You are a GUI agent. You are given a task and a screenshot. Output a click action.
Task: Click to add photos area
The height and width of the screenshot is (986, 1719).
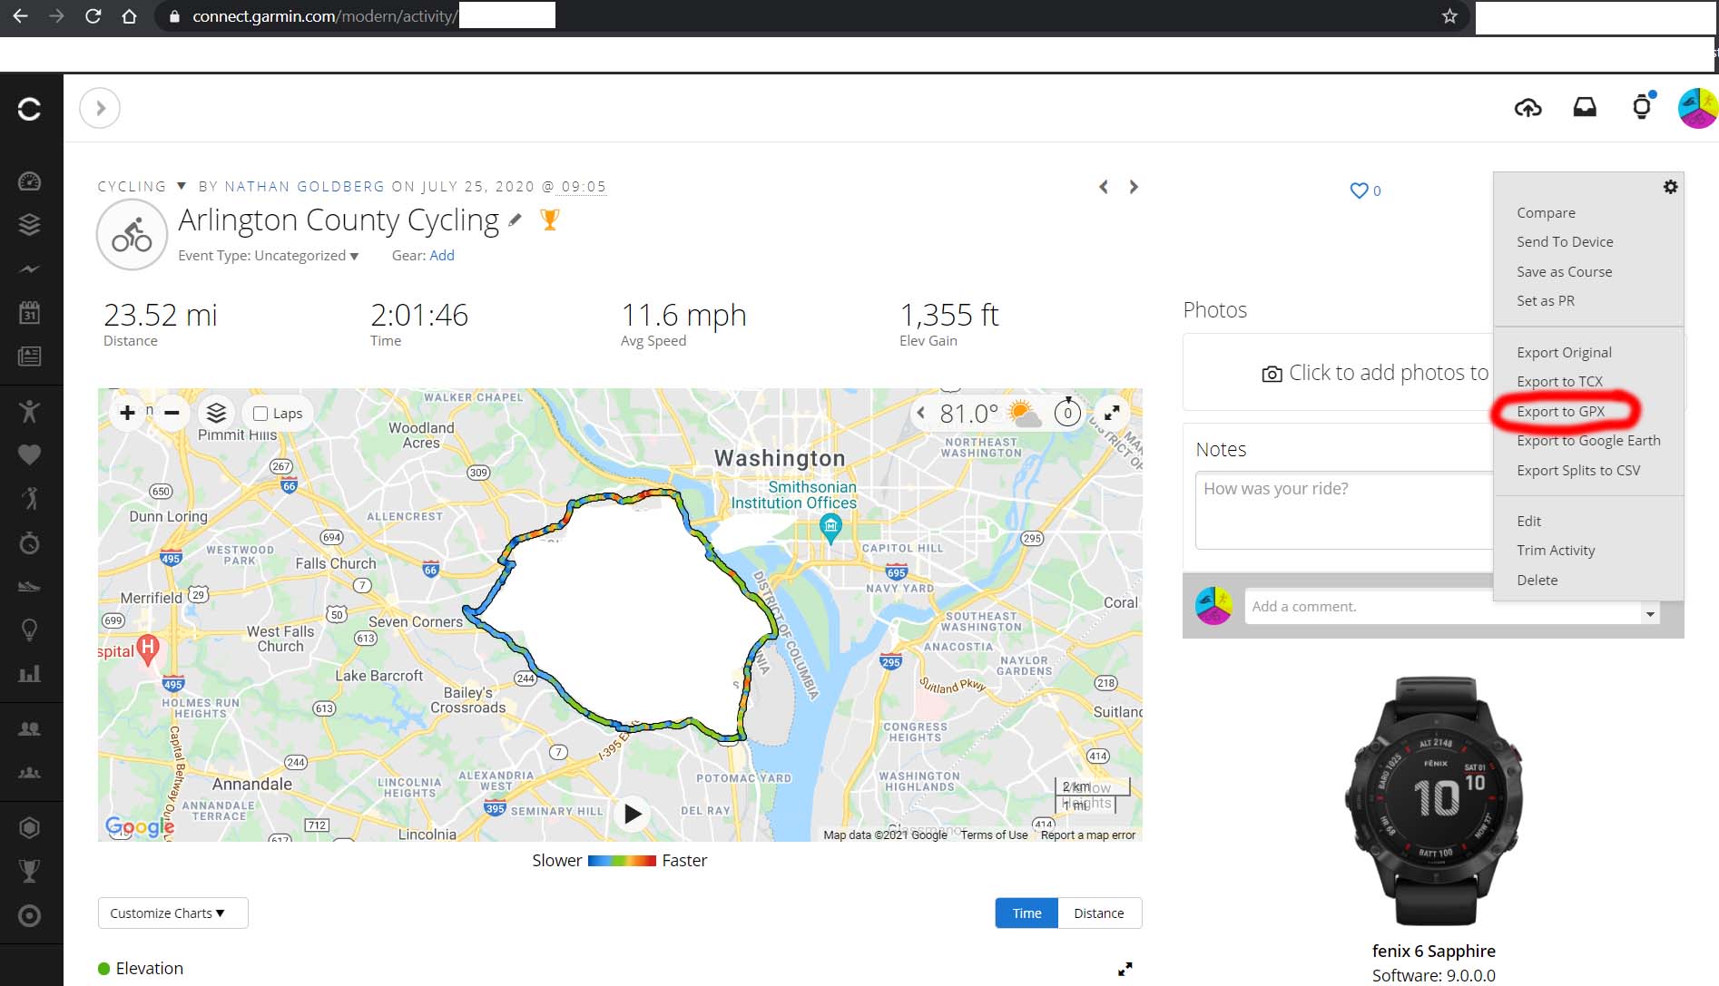[1340, 373]
